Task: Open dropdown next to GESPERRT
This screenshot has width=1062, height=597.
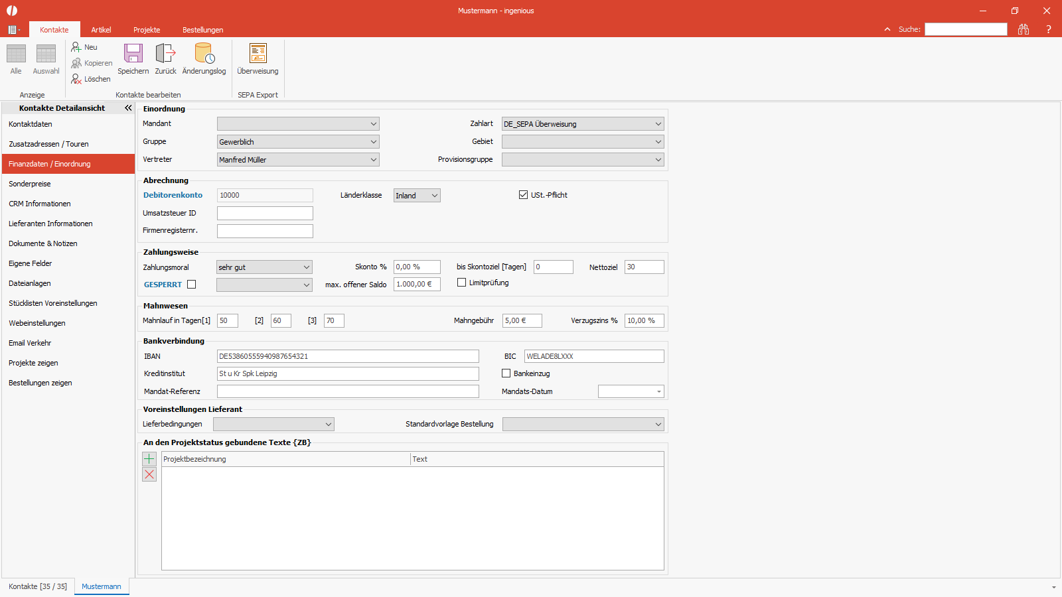Action: pos(264,285)
